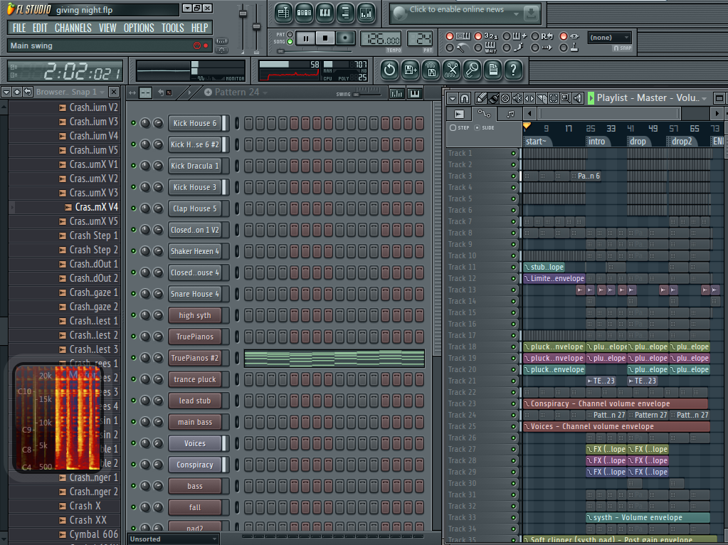The width and height of the screenshot is (728, 545).
Task: Toggle the magnet snap icon in Playlist
Action: pyautogui.click(x=464, y=98)
